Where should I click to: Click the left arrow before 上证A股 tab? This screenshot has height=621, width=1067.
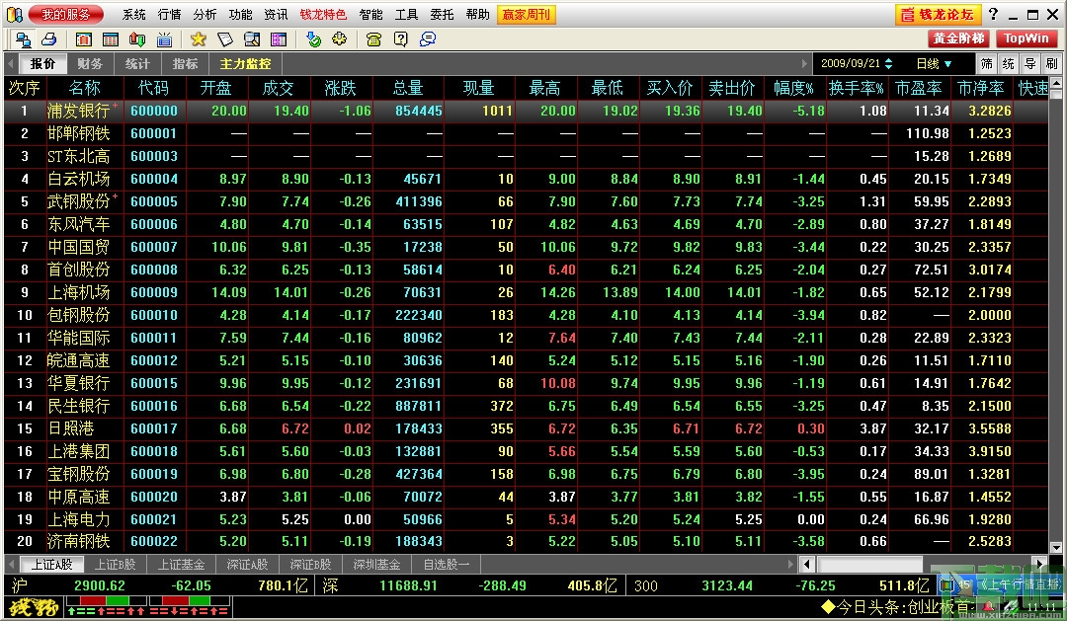click(x=10, y=565)
